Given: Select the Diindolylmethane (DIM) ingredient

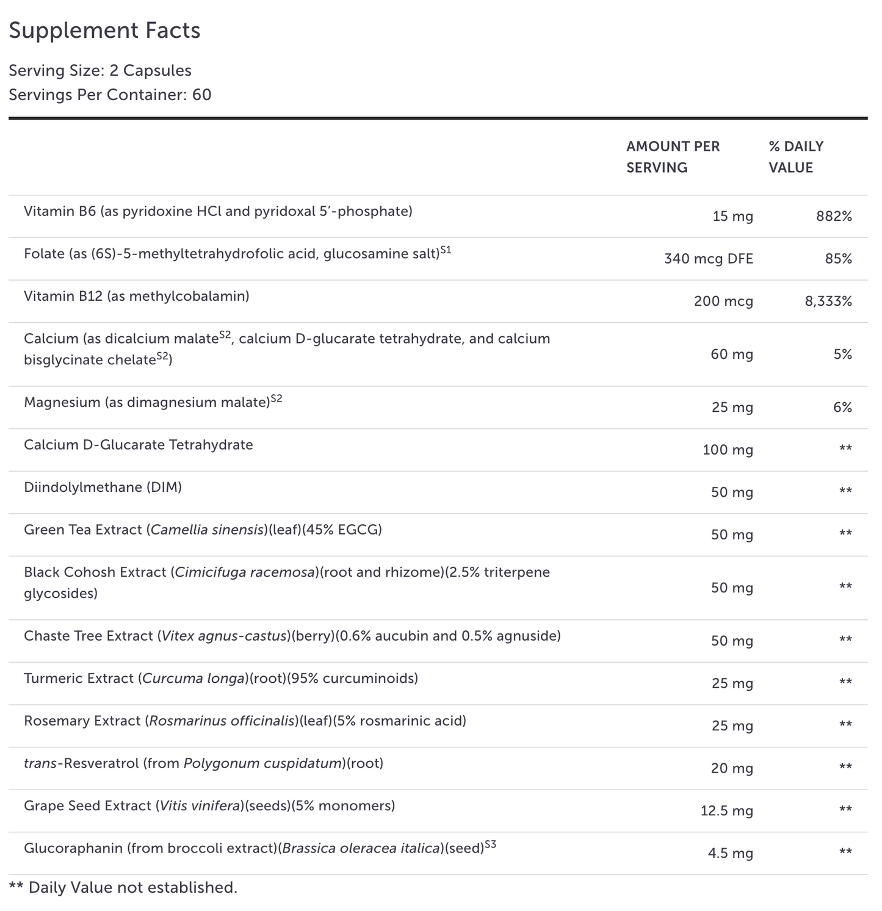Looking at the screenshot, I should tap(103, 488).
